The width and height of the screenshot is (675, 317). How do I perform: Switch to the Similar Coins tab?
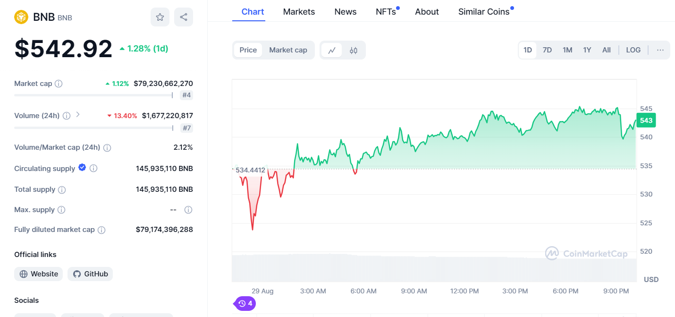(x=484, y=12)
